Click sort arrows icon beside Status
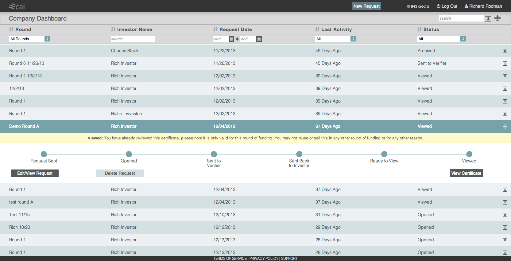This screenshot has width=511, height=261. point(420,29)
